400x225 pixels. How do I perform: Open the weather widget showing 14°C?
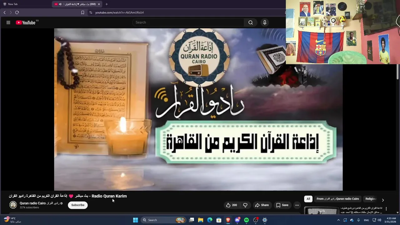[x=12, y=220]
